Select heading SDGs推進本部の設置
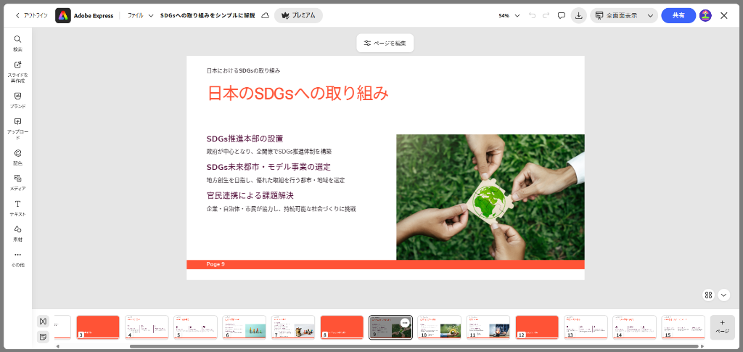This screenshot has height=352, width=743. pyautogui.click(x=245, y=139)
